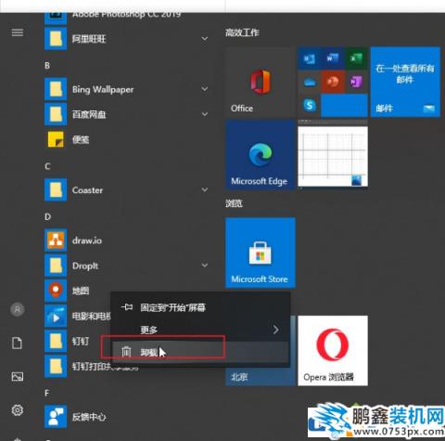Select the draw.io label
445x441 pixels.
coord(87,240)
